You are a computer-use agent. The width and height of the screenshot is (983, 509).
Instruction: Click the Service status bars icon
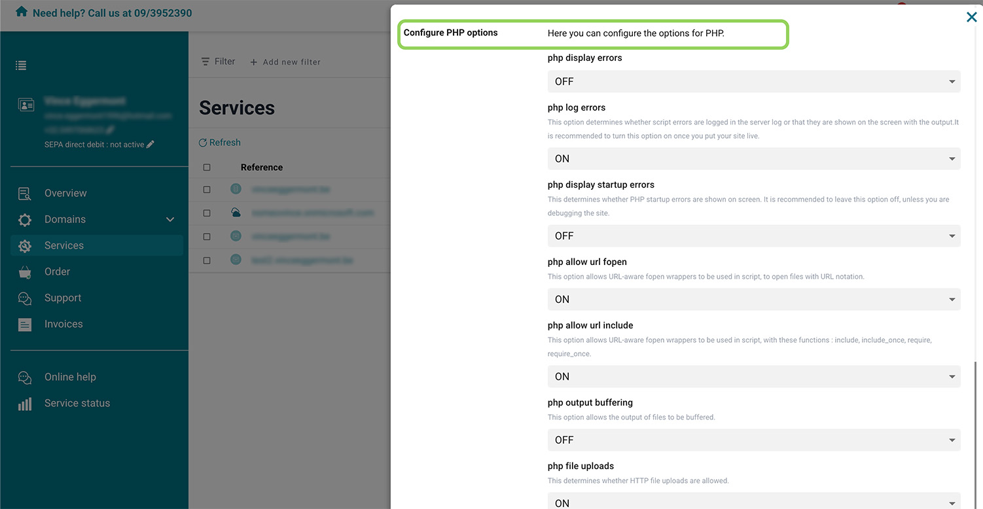[x=25, y=404]
